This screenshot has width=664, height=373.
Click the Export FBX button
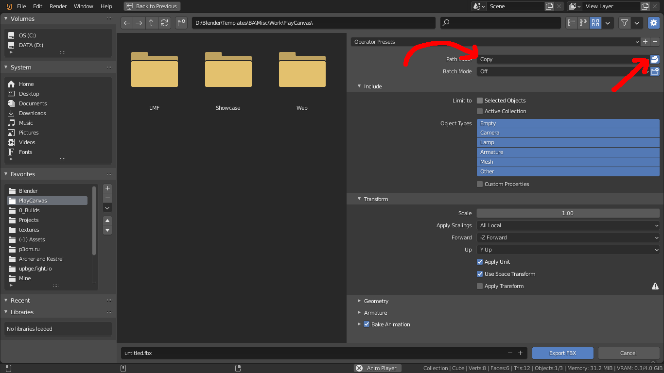coord(562,353)
